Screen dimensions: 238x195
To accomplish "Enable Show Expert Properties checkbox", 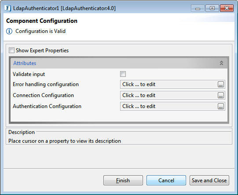I will click(11, 51).
